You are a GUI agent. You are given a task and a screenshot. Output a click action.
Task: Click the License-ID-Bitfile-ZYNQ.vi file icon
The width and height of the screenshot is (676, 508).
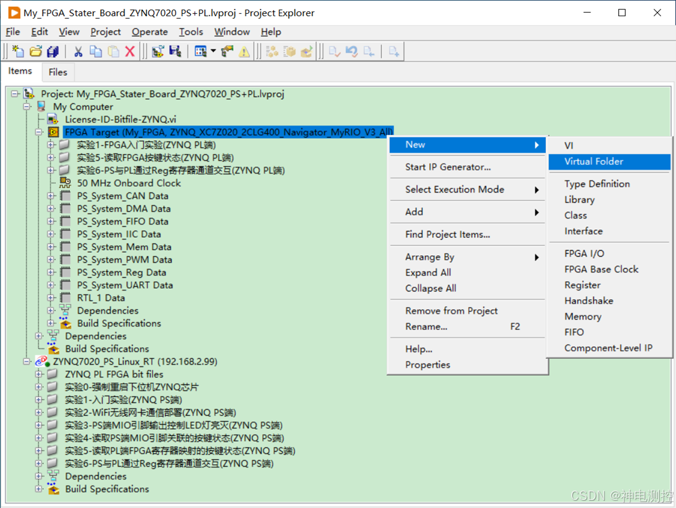(x=53, y=119)
